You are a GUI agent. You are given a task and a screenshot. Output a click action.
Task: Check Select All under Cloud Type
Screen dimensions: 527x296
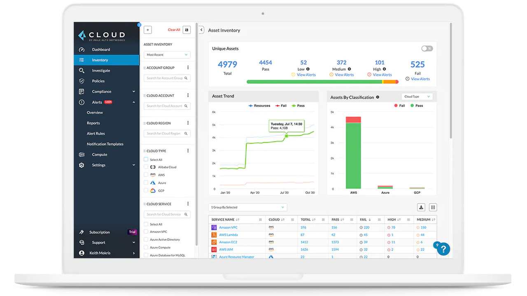(x=146, y=160)
